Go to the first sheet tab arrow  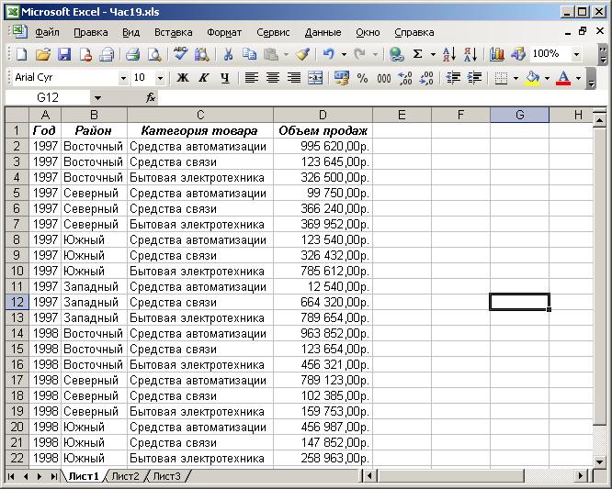pos(11,476)
